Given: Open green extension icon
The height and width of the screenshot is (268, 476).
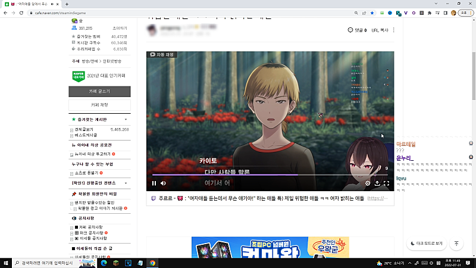Looking at the screenshot, I should (382, 13).
